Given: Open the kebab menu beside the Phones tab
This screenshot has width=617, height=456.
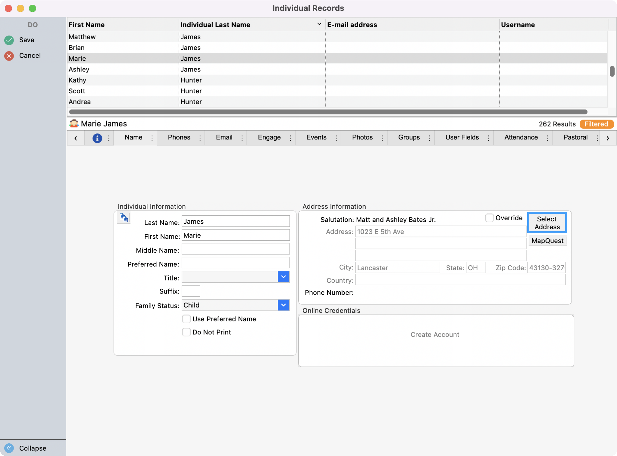Looking at the screenshot, I should click(x=200, y=138).
